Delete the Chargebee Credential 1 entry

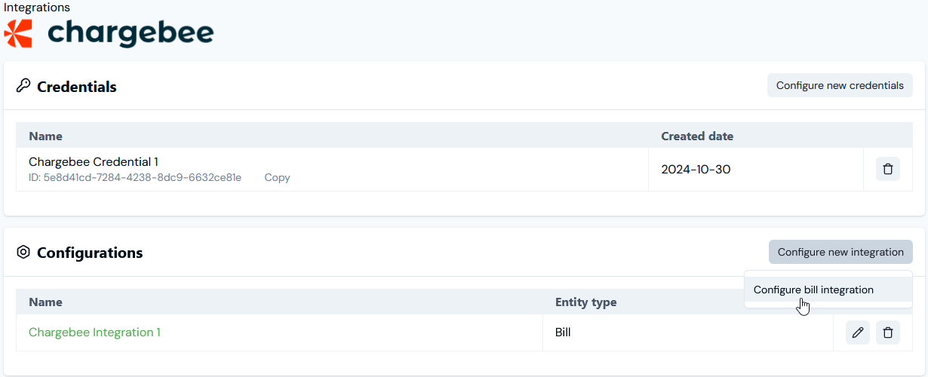(x=888, y=169)
